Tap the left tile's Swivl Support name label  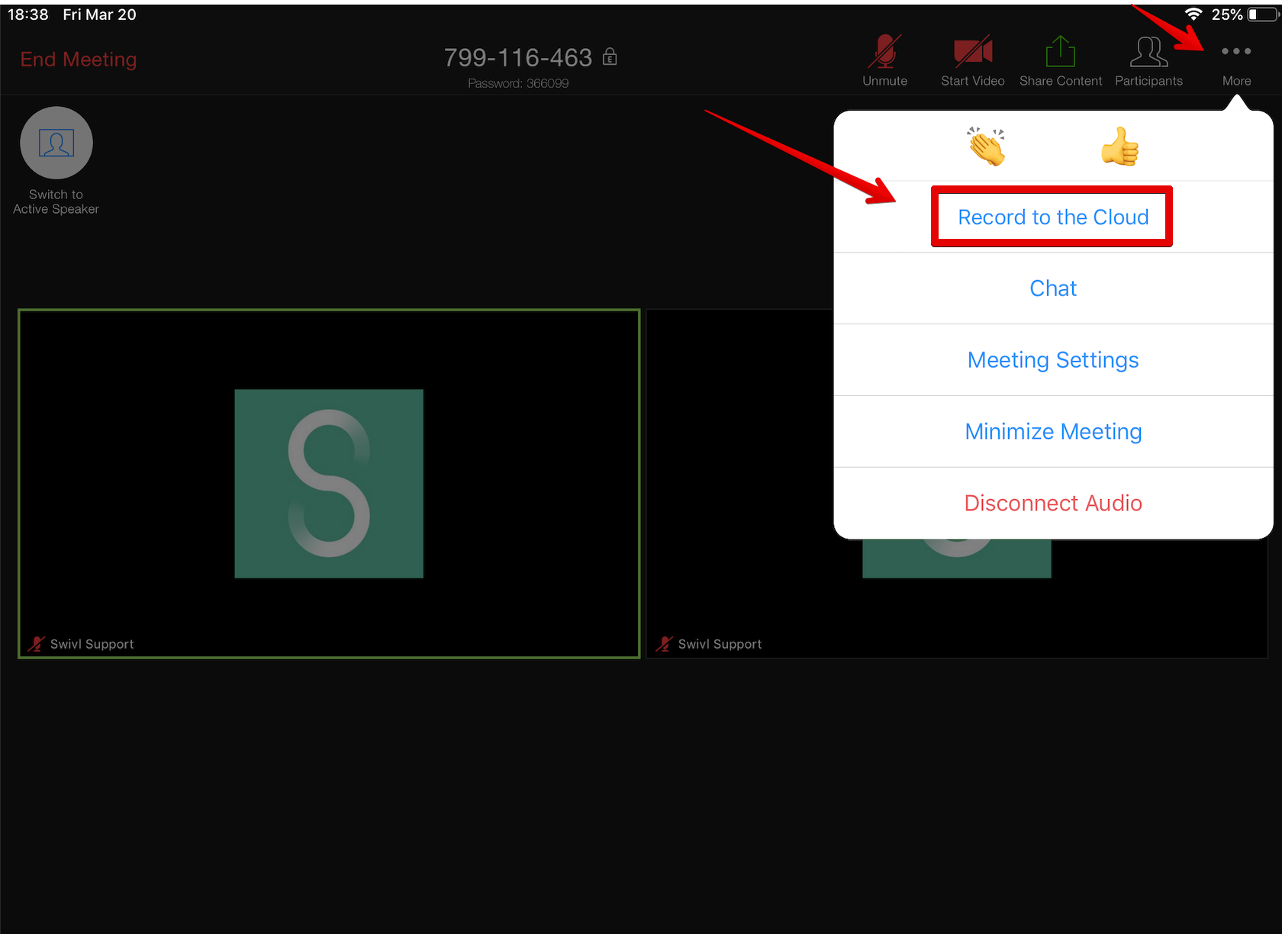click(92, 644)
